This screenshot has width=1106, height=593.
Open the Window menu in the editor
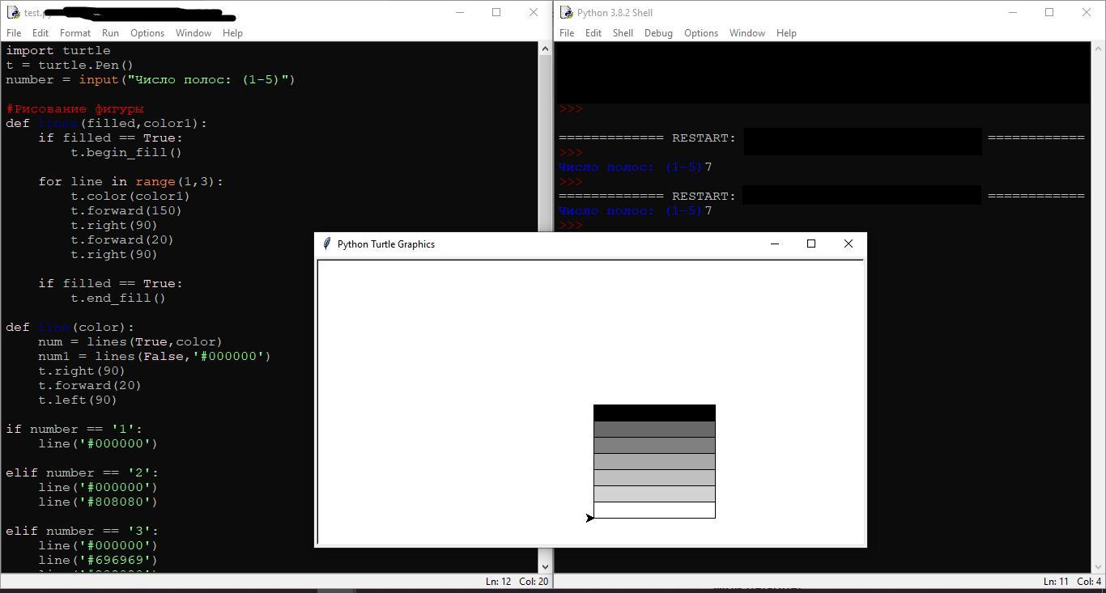tap(194, 33)
